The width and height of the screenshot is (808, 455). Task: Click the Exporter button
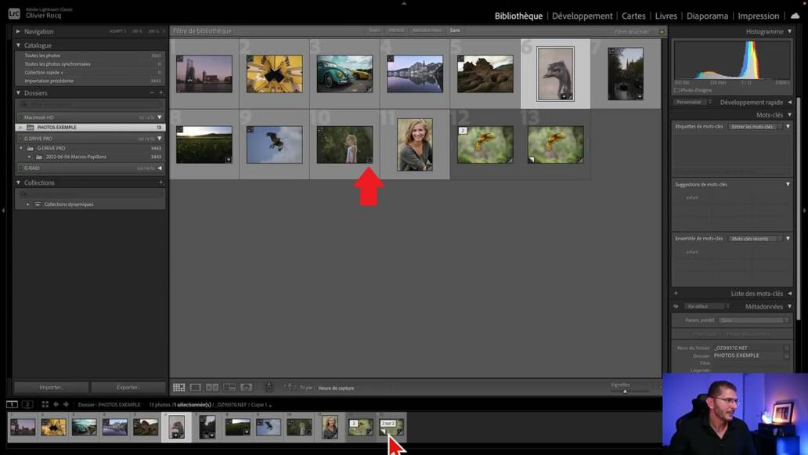click(x=128, y=387)
